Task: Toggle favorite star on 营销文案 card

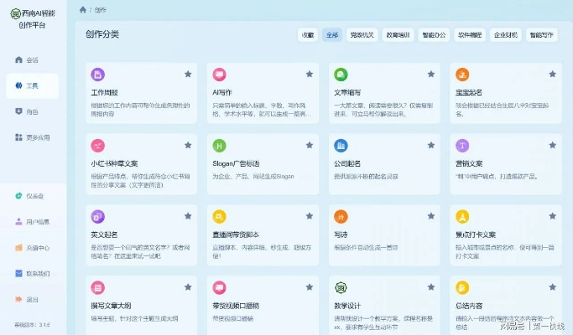Action: (x=552, y=146)
